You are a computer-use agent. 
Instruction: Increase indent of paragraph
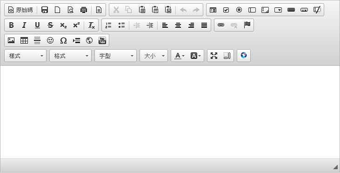tap(150, 26)
